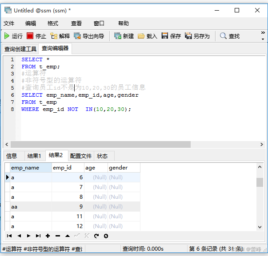Switch to the 查询创建工具 tab

[x=20, y=49]
